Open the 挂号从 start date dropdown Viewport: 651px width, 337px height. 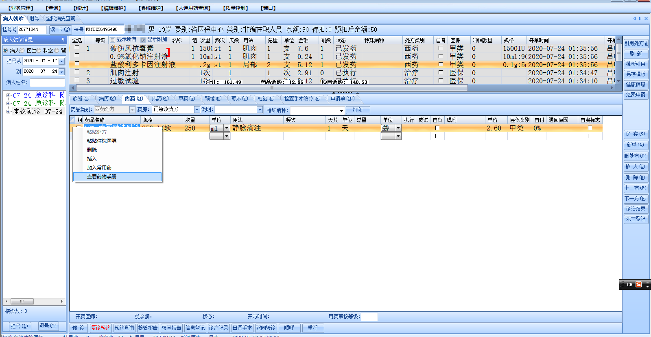62,61
